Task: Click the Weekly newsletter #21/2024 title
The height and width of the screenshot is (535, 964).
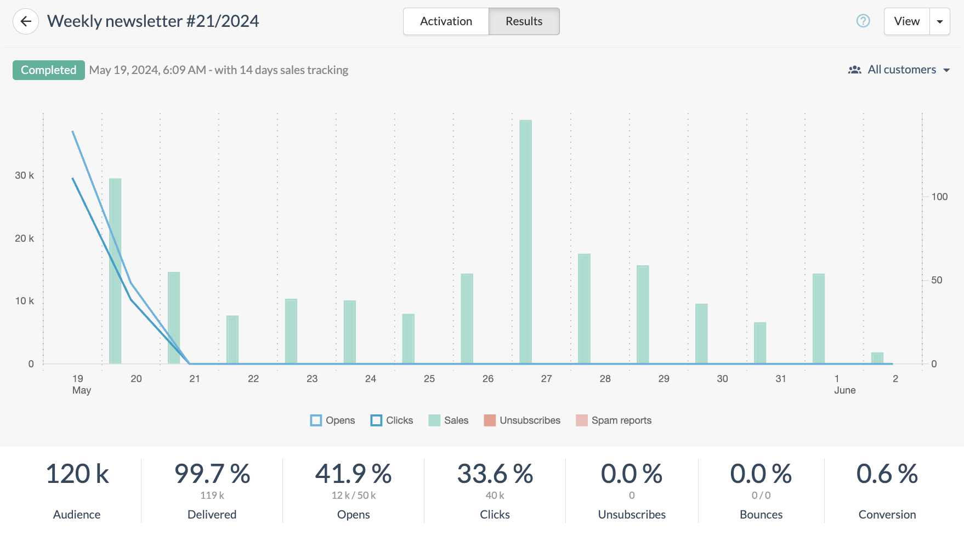Action: pos(153,21)
